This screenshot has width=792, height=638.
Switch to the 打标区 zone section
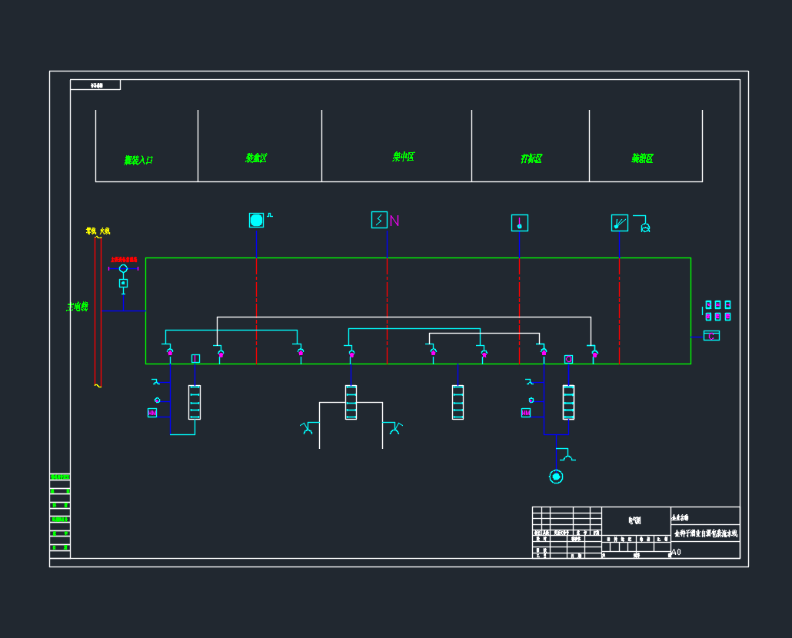point(532,158)
